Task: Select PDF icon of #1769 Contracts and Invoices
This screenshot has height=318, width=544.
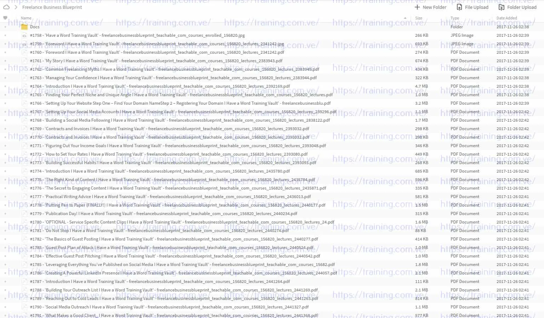Action: point(24,129)
